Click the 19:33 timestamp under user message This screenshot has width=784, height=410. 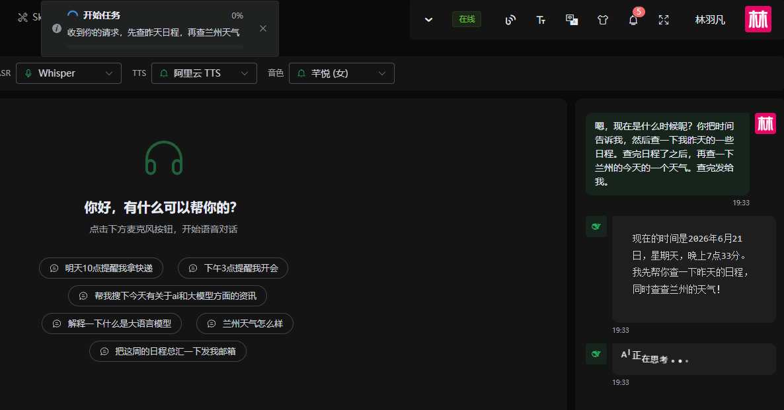tap(741, 203)
